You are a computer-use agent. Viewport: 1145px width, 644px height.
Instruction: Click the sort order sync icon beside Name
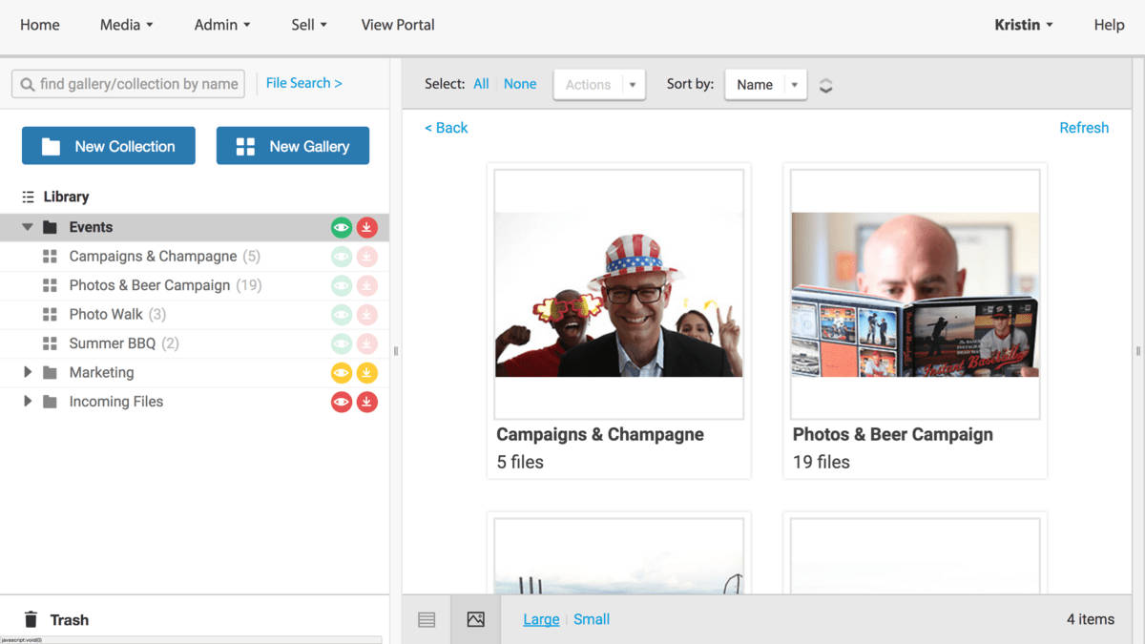(825, 84)
